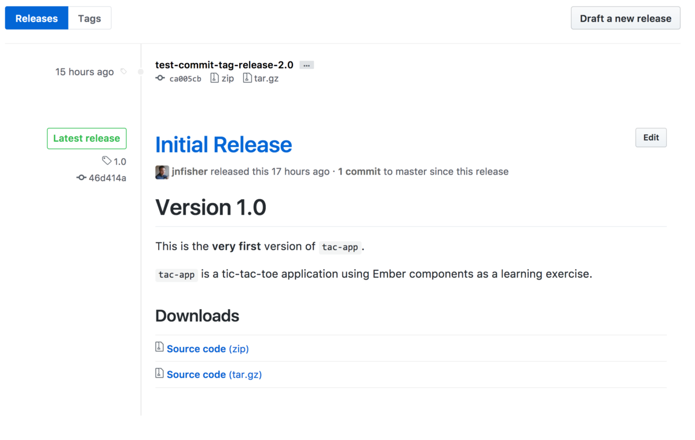Switch to the Tags tab
Viewport: 695px width, 440px height.
(89, 18)
